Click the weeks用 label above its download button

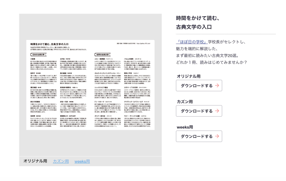pyautogui.click(x=184, y=127)
